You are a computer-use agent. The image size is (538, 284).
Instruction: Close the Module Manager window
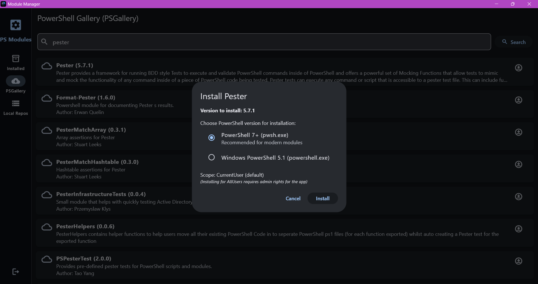click(x=529, y=4)
